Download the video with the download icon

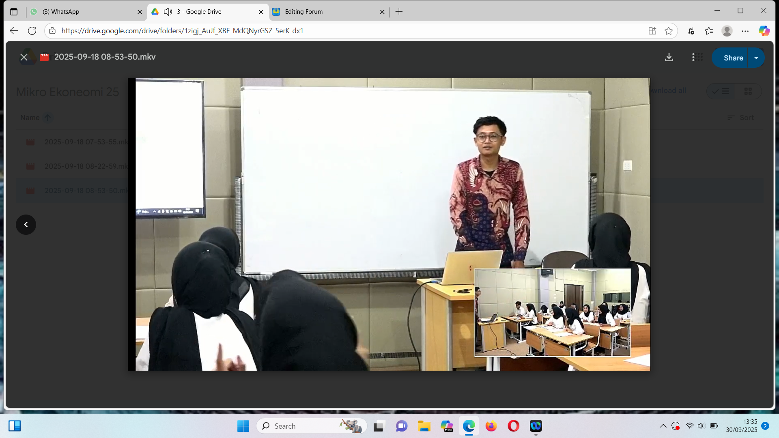(669, 58)
